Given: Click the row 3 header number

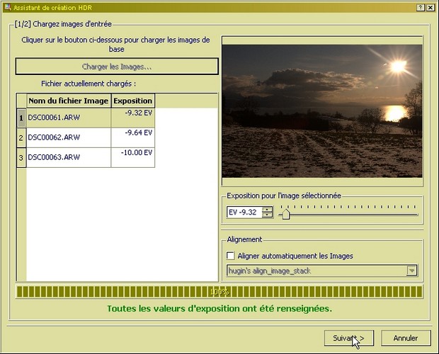Looking at the screenshot, I should point(21,157).
